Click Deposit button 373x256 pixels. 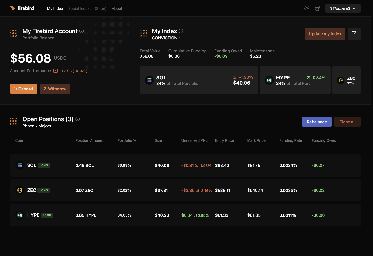(x=24, y=89)
